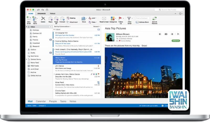Click the Categorize color squares icon
Screen dimensions: 210x123
pos(113,18)
